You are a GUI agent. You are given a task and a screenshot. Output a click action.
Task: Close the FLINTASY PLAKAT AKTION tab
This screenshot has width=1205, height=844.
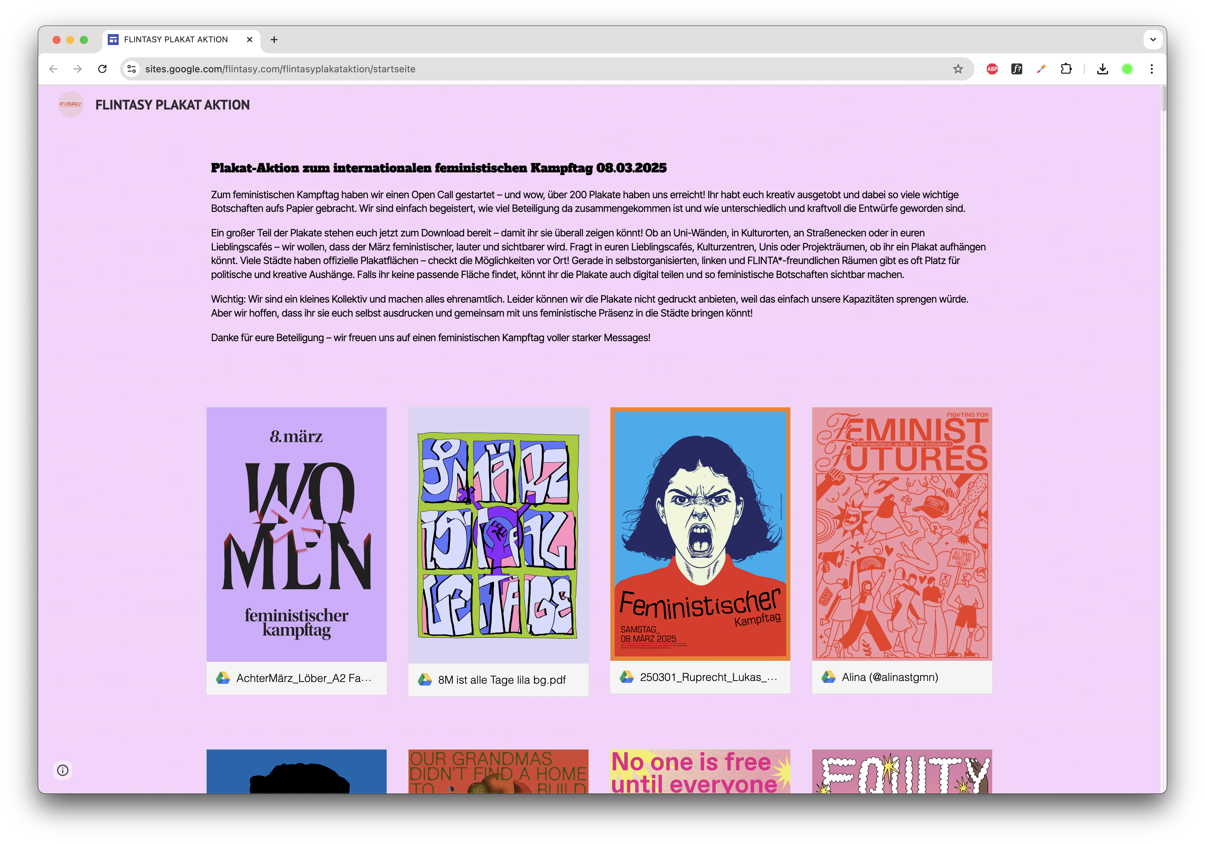pos(249,39)
